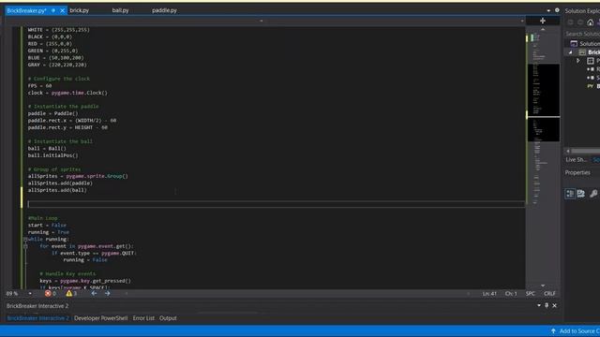
Task: Open editor window settings gear
Action: (557, 10)
